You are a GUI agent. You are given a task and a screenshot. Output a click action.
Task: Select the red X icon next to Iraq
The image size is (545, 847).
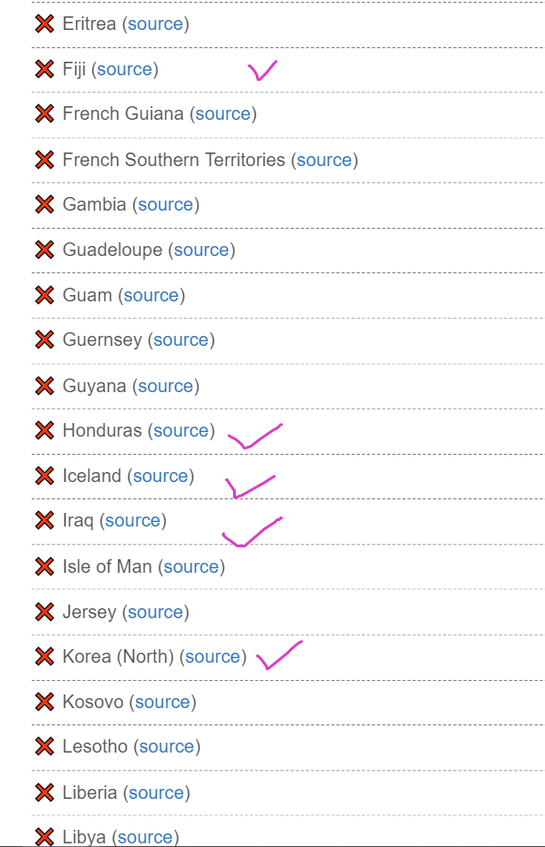(x=44, y=520)
